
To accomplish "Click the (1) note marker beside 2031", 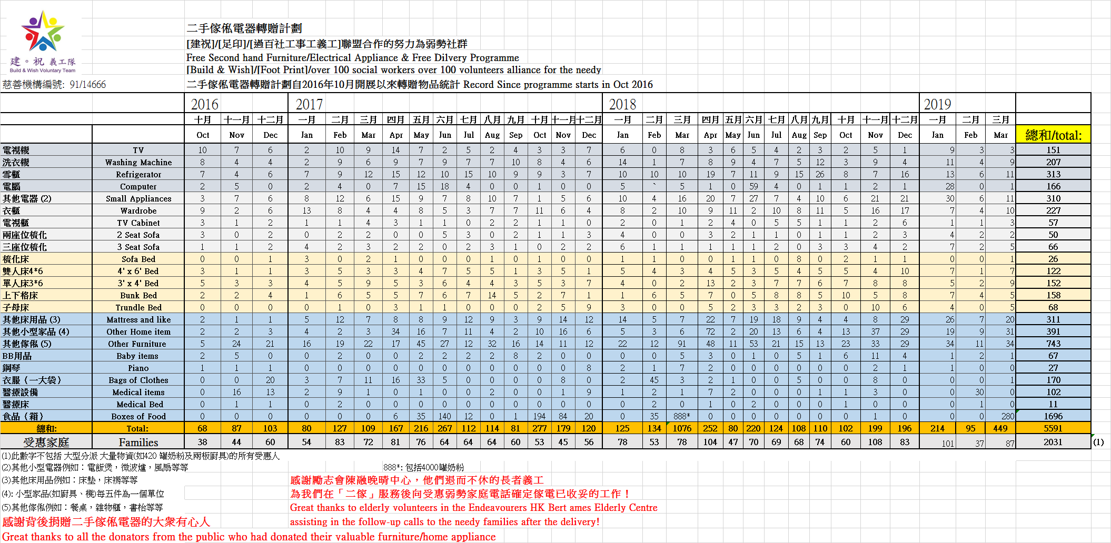I will [x=1098, y=442].
